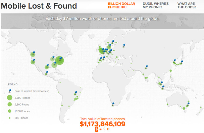The height and width of the screenshot is (133, 204).
Task: Click the 3,600 Phones legend circle
Action: point(10,98)
